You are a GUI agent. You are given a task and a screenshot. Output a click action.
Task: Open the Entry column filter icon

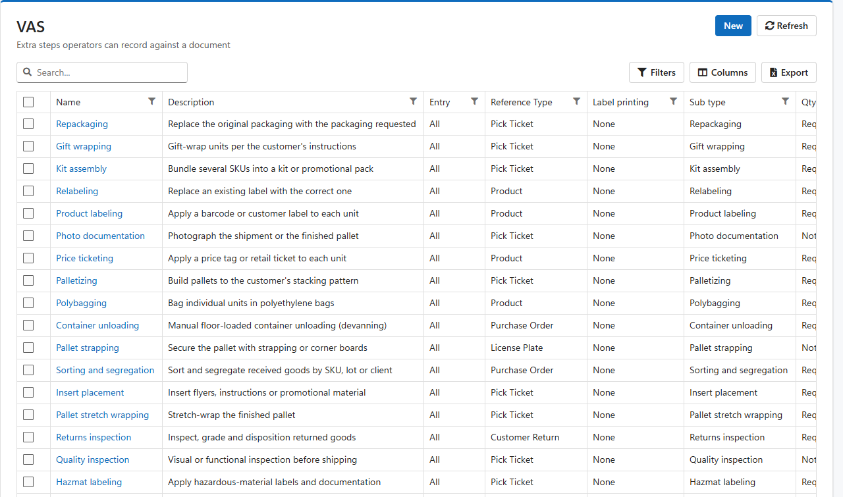[x=474, y=101]
